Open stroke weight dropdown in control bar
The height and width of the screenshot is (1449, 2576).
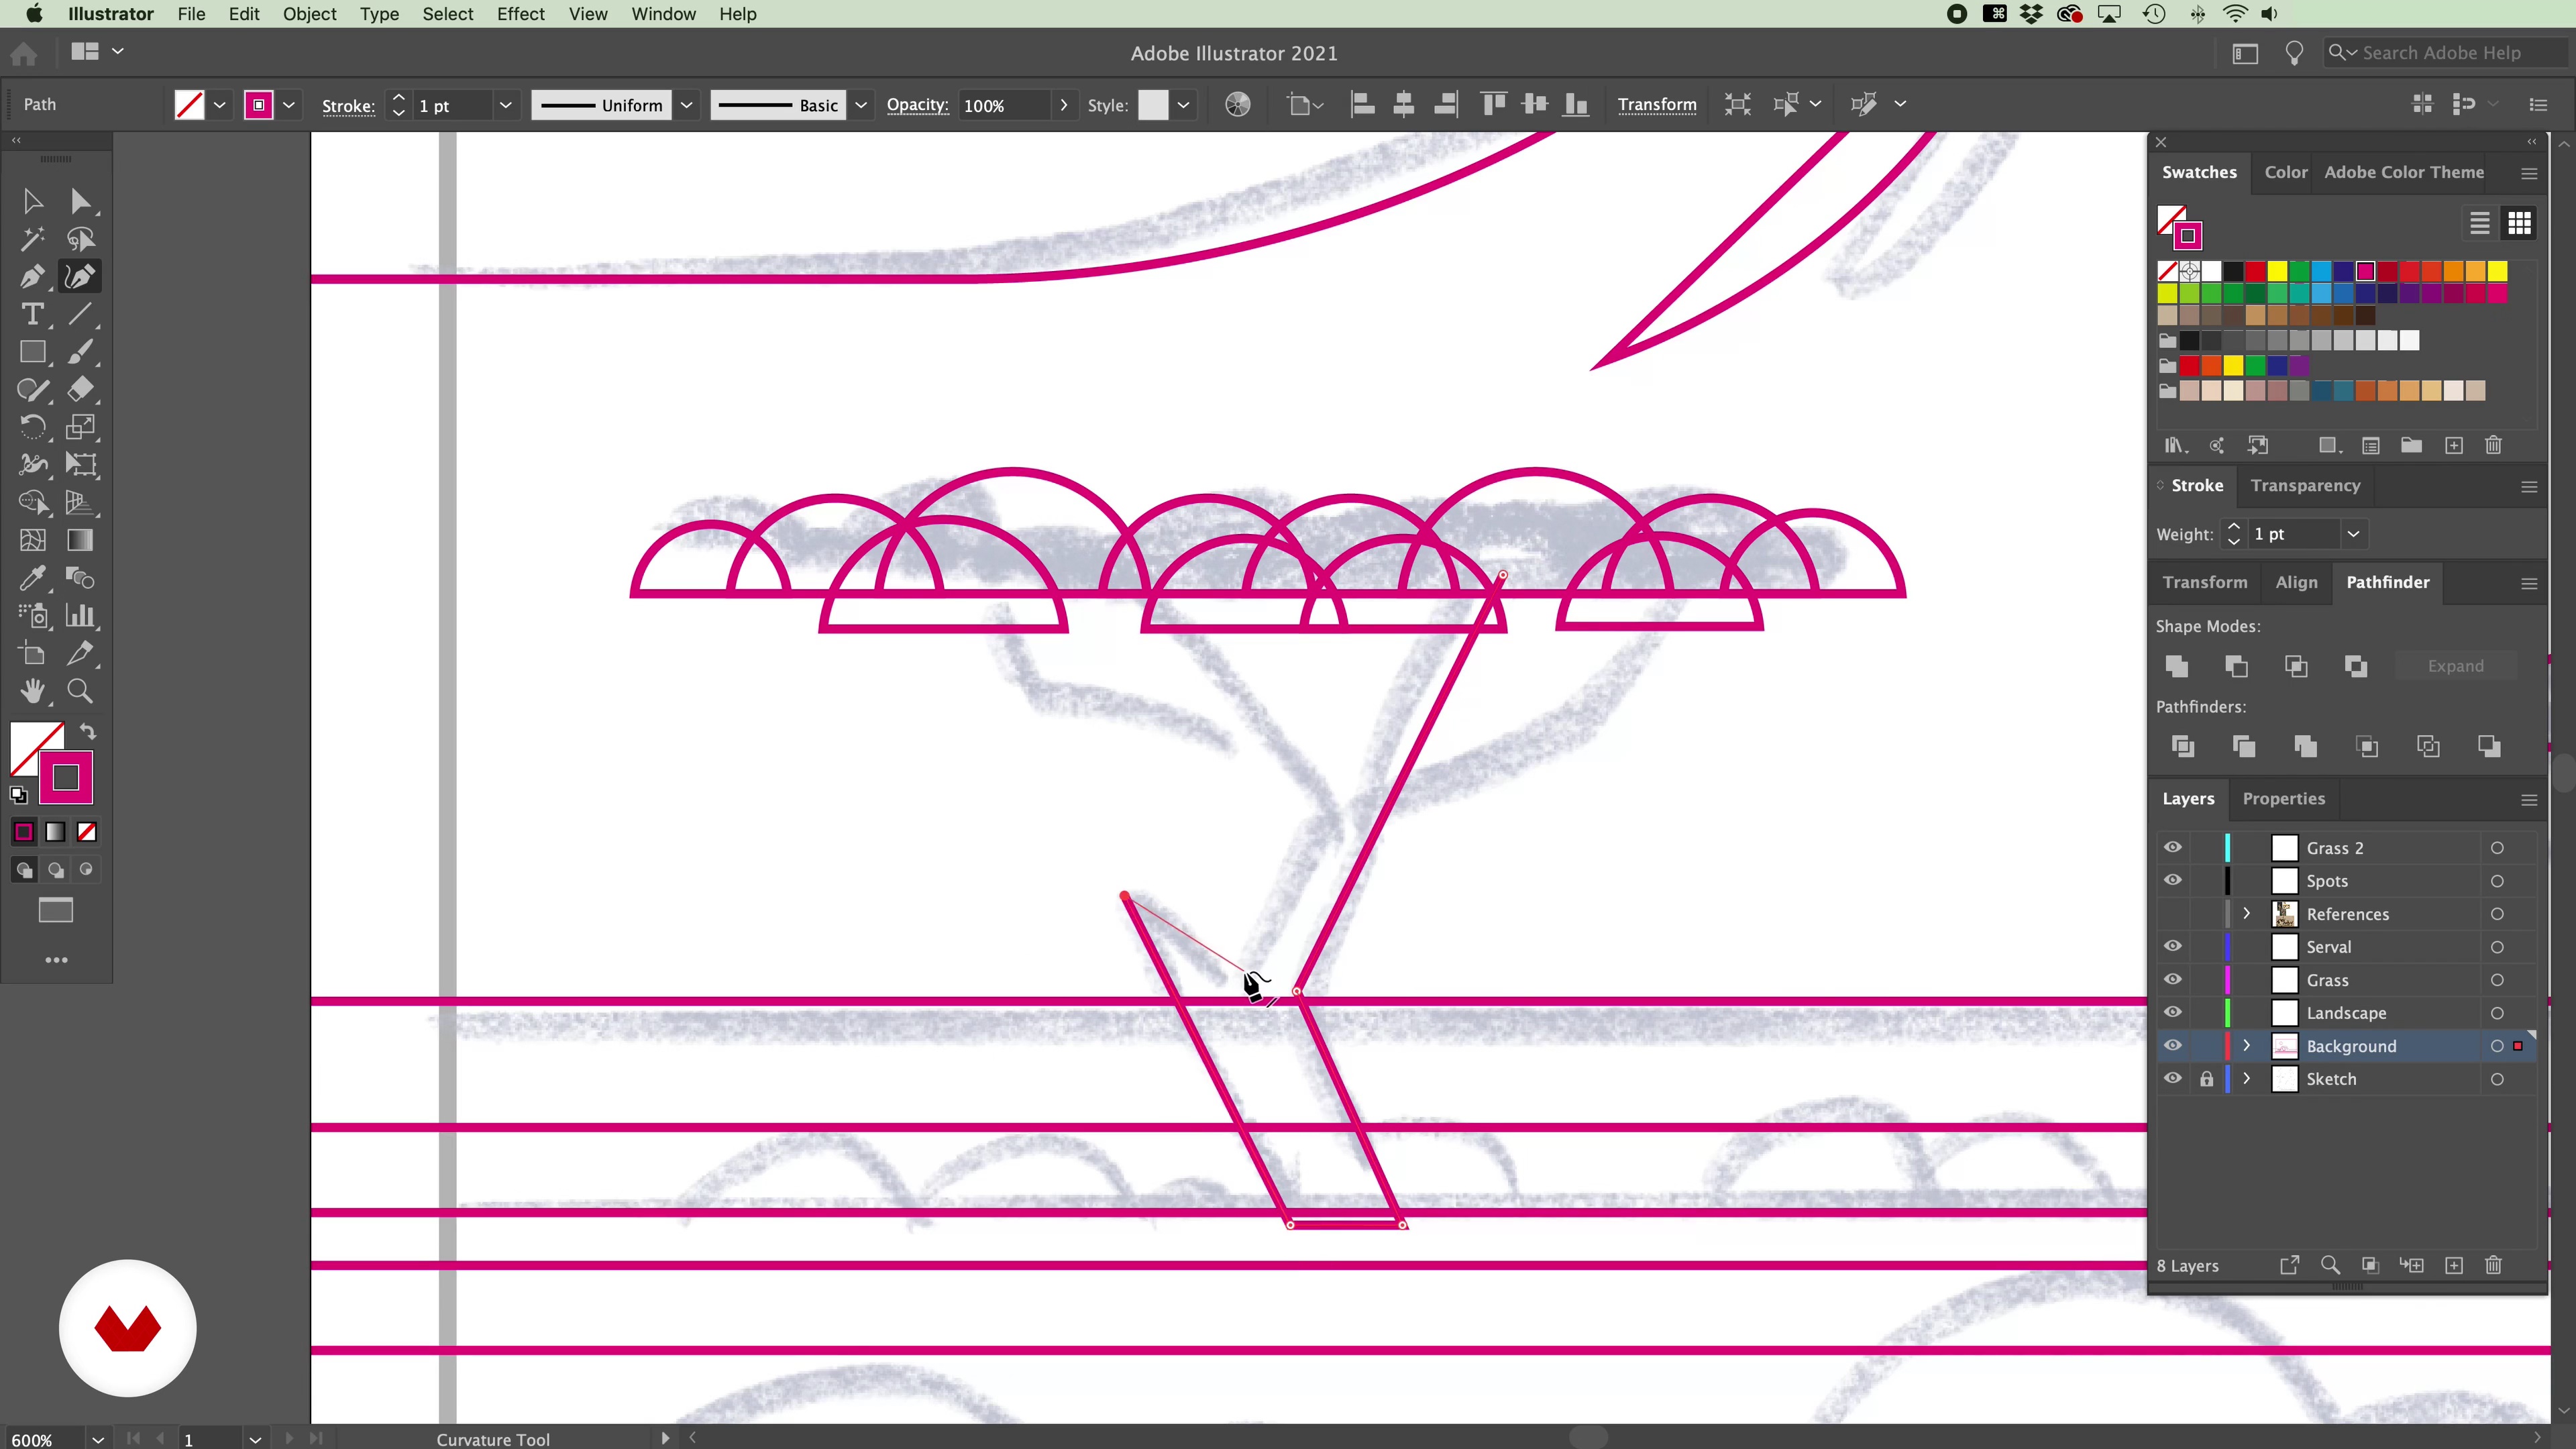[x=505, y=105]
